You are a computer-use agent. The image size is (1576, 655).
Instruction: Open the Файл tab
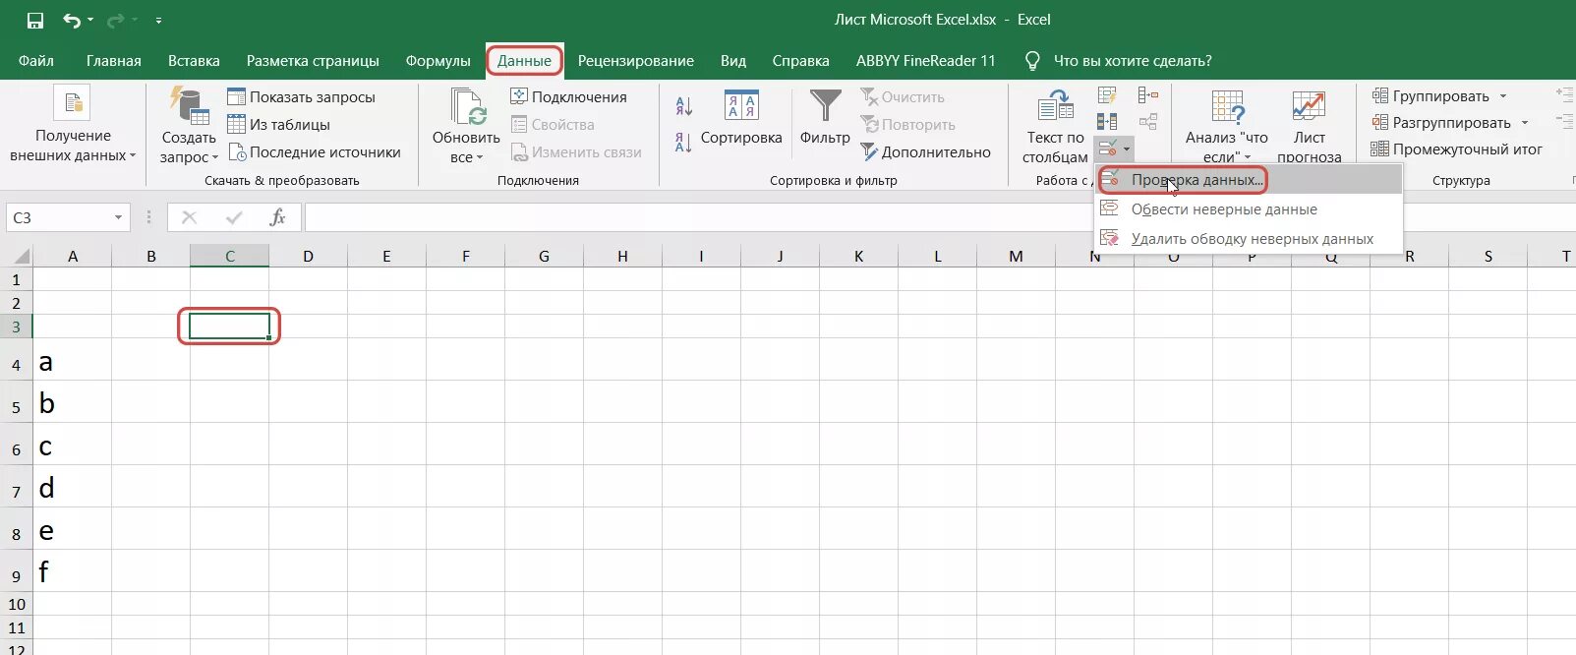pyautogui.click(x=36, y=61)
